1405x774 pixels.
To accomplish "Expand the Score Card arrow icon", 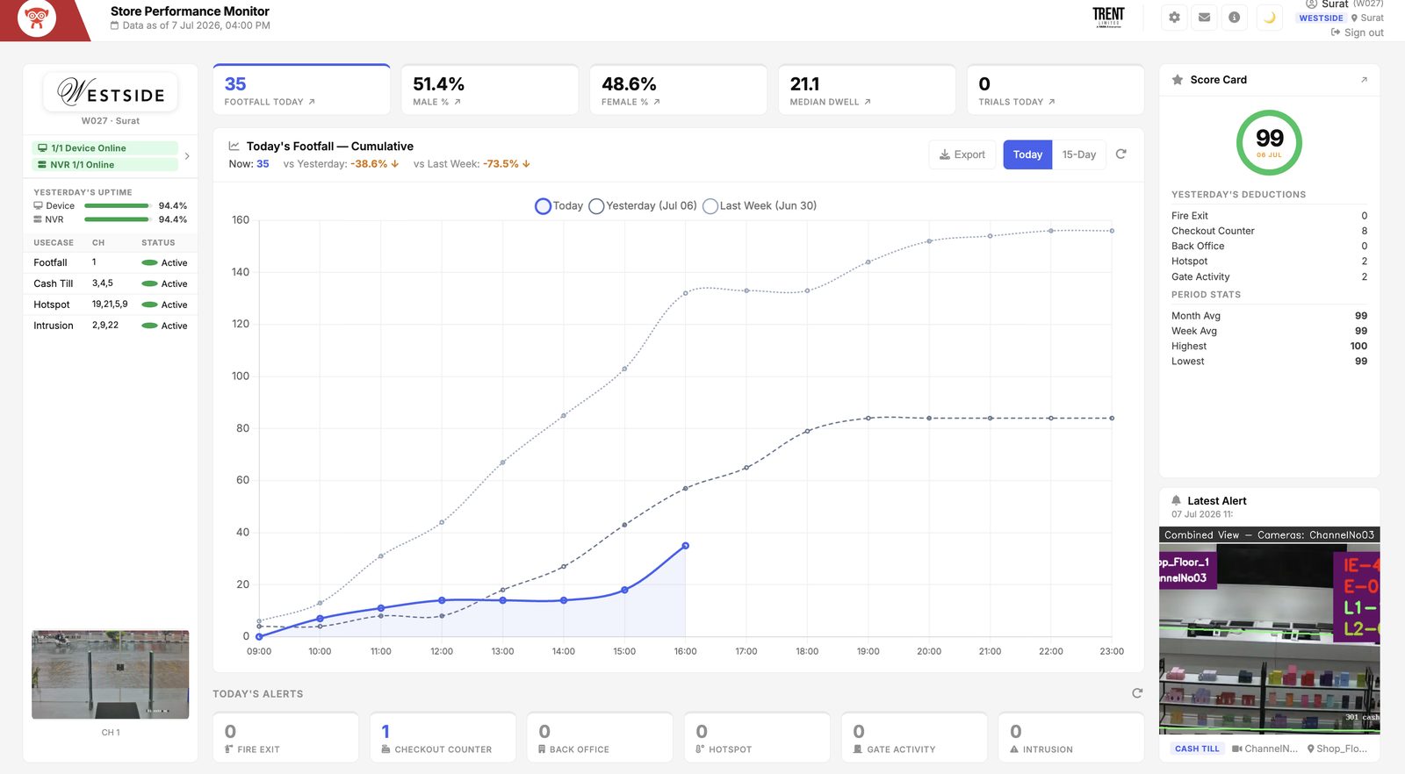I will [1364, 80].
